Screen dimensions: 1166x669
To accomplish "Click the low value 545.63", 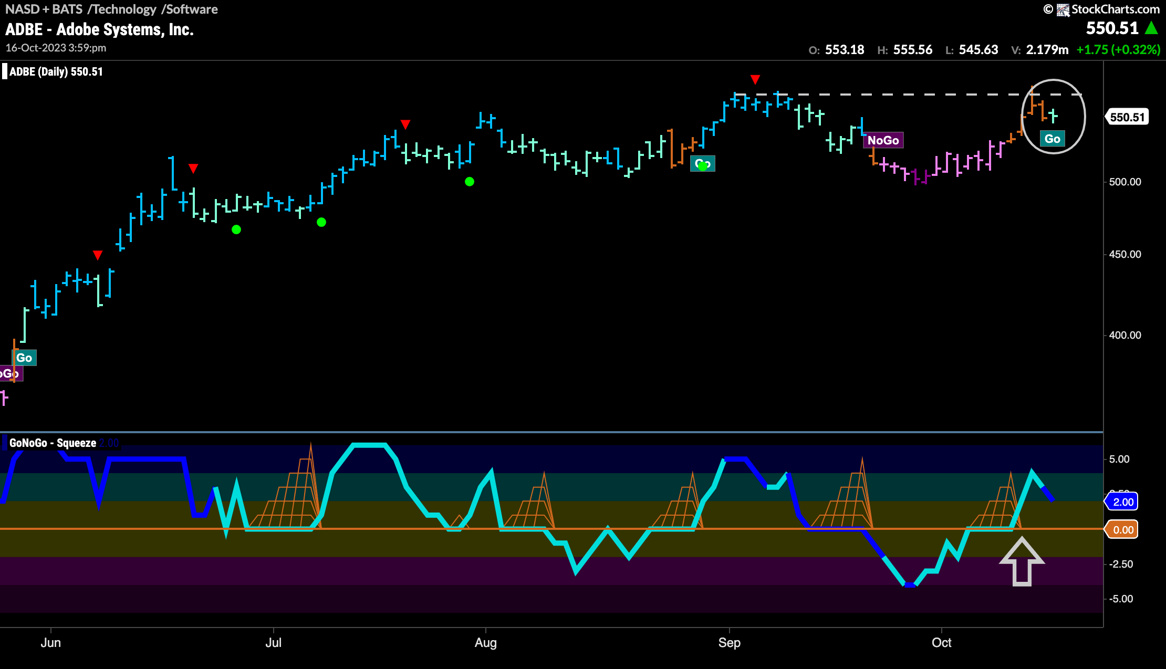I will tap(978, 50).
